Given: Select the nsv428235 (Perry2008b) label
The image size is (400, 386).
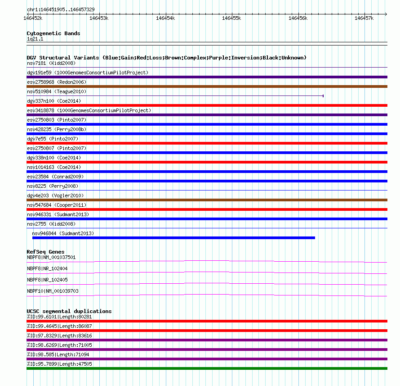Looking at the screenshot, I should [57, 129].
